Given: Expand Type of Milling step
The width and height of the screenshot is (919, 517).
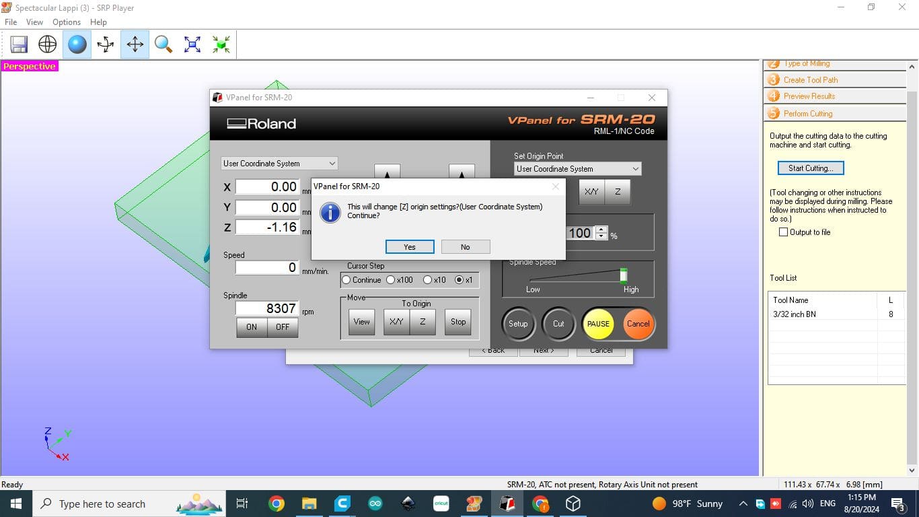Looking at the screenshot, I should pos(836,64).
